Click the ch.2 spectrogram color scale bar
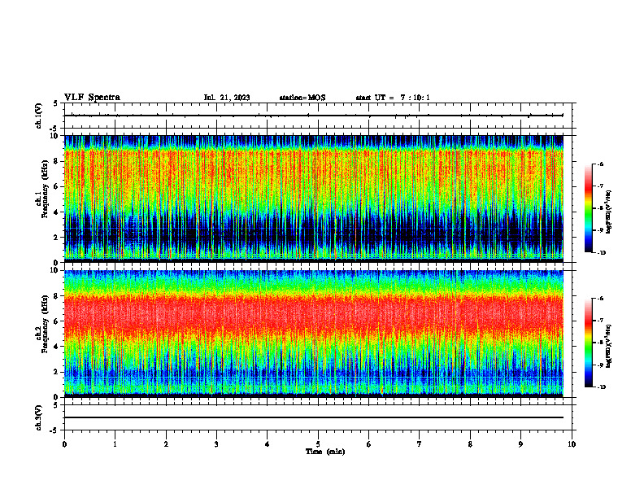 (x=588, y=343)
